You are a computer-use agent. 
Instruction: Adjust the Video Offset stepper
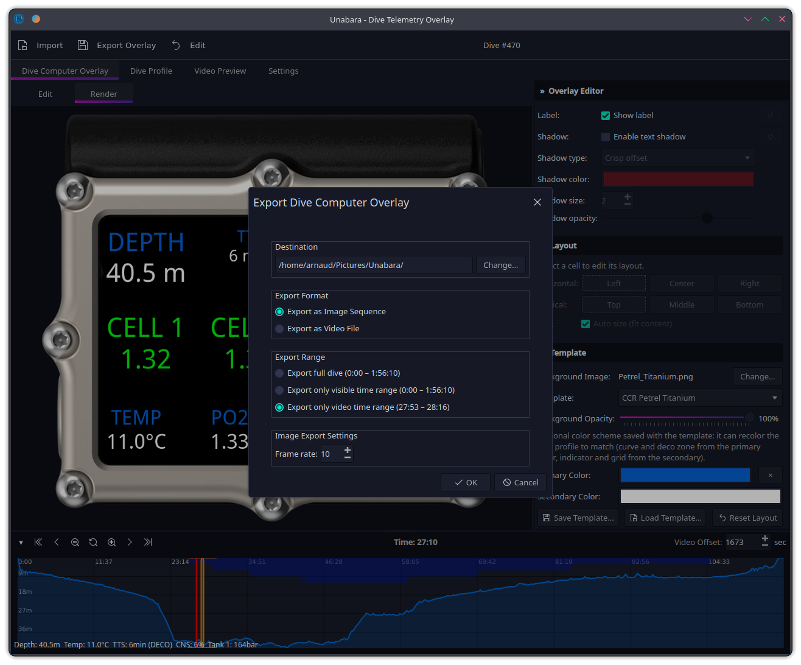click(x=765, y=542)
